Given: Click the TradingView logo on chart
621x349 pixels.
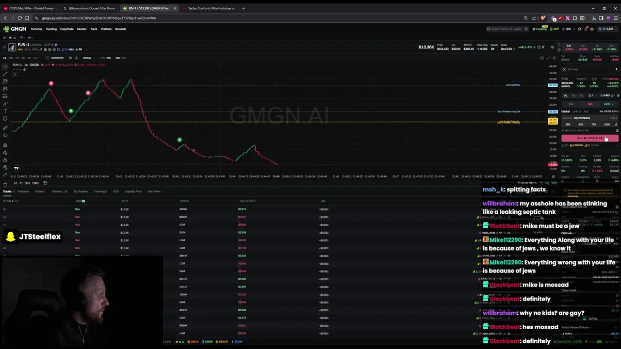Looking at the screenshot, I should point(16,168).
